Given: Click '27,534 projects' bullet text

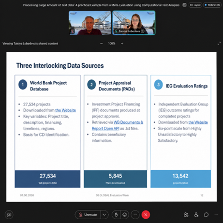Looking at the screenshot, I should pos(37,104).
